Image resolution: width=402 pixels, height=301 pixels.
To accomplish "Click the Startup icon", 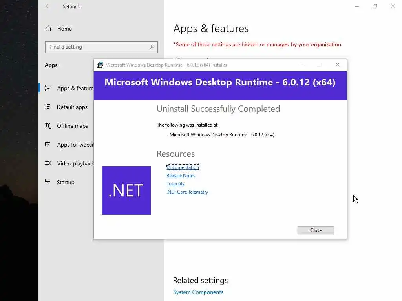I will (x=48, y=182).
